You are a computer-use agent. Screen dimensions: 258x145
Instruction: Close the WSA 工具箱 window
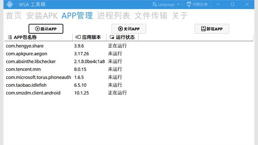pyautogui.click(x=247, y=4)
